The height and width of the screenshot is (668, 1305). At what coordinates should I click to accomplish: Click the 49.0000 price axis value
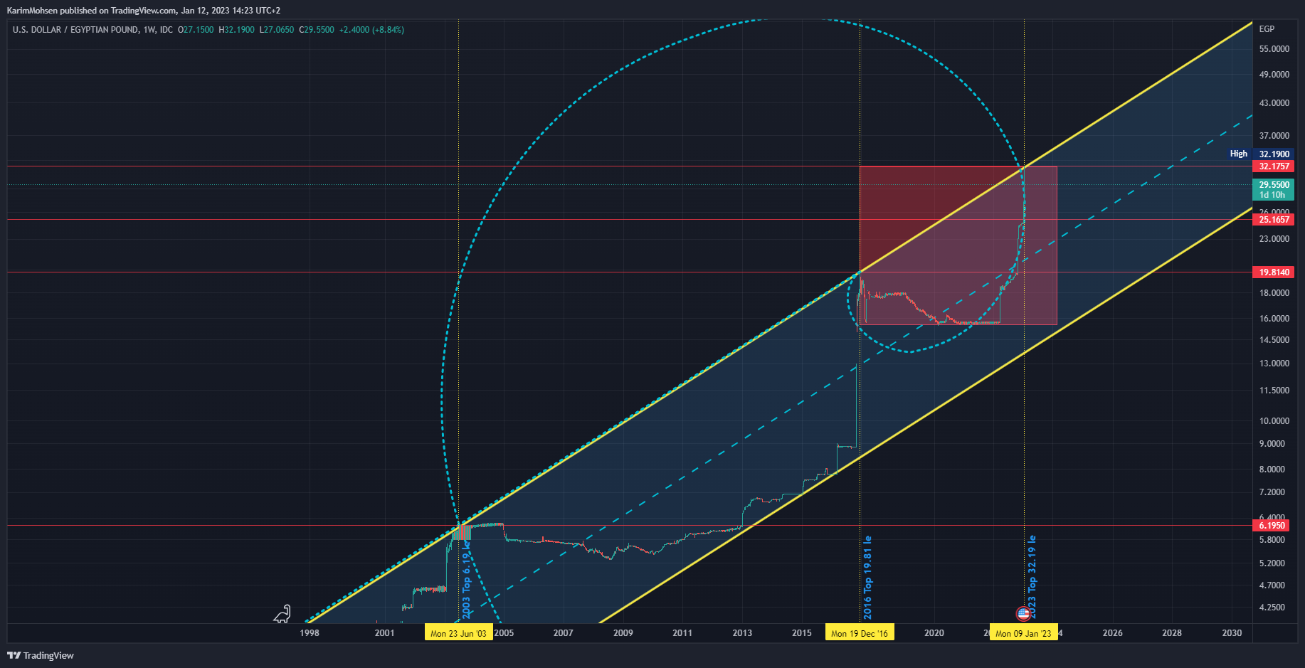1274,75
